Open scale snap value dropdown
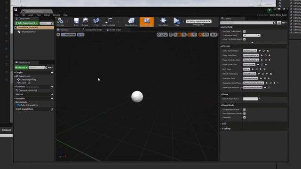301x169 pixels. coord(206,34)
